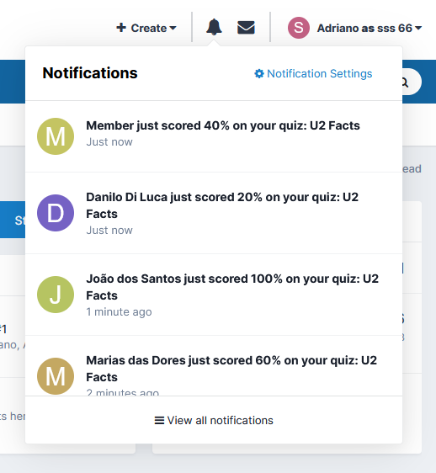Open the Marias das Dores scored 60% notification
The image size is (436, 473).
click(x=214, y=365)
